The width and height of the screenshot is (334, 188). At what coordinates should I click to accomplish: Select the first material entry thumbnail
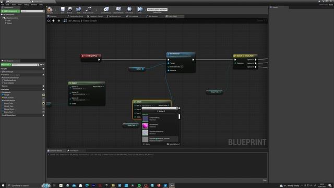point(145,119)
